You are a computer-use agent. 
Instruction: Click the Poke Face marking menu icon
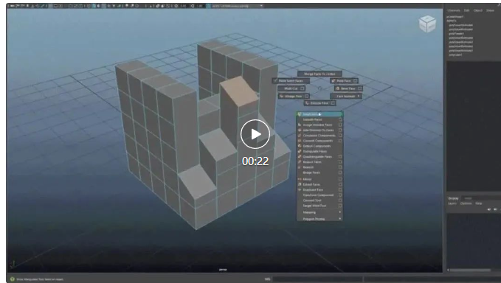[334, 81]
